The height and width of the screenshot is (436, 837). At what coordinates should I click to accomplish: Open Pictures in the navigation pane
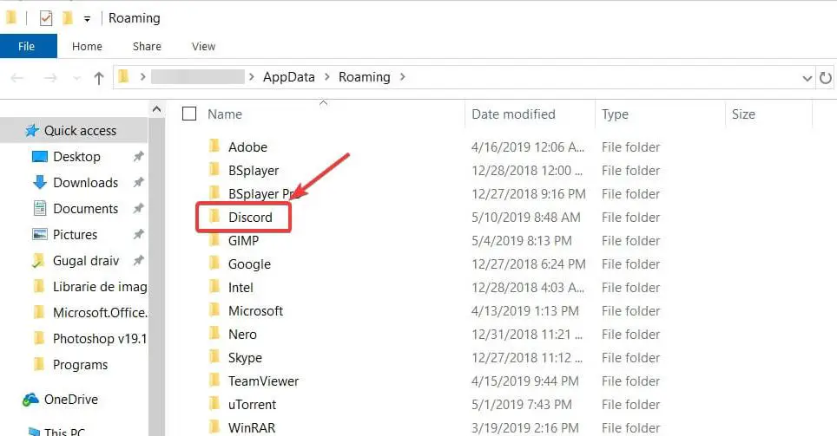[75, 235]
